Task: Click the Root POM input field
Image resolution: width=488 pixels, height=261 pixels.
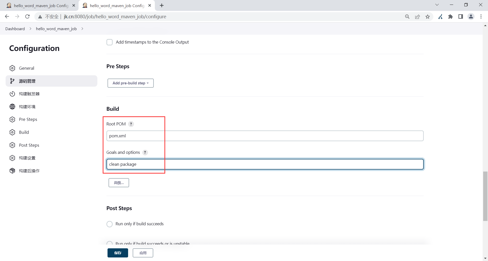Action: pyautogui.click(x=265, y=136)
